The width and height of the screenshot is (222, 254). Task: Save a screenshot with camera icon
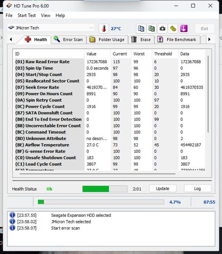[x=162, y=28]
